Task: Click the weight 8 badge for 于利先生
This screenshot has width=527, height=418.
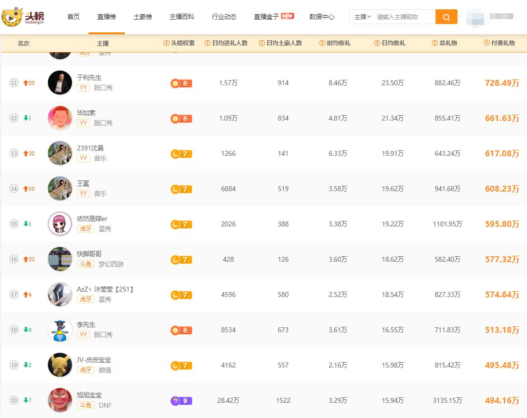Action: click(x=181, y=83)
